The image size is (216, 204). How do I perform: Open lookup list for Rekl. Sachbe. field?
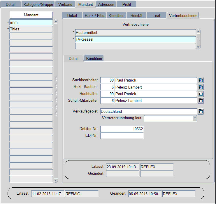click(x=201, y=87)
